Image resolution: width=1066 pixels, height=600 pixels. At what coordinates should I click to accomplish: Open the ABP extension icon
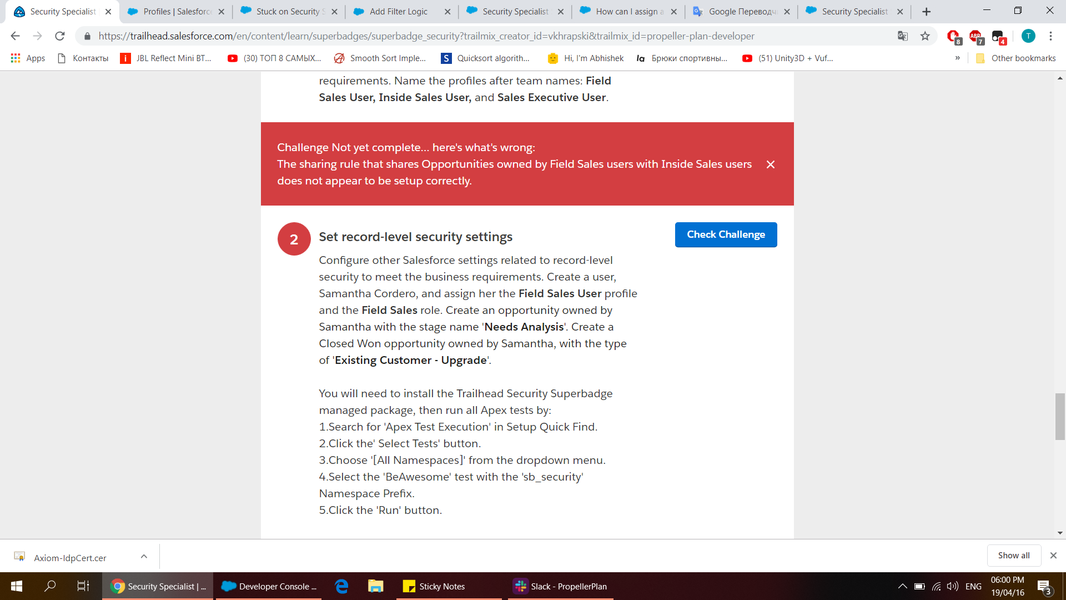click(x=976, y=36)
